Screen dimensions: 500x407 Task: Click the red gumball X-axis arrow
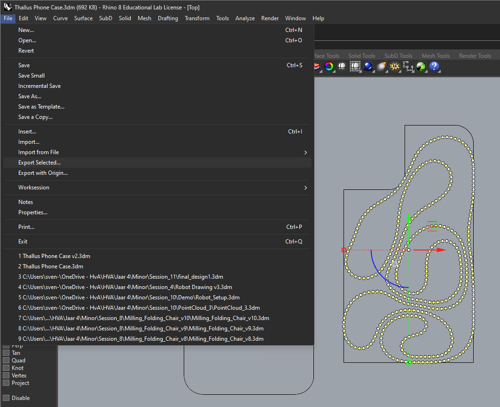point(440,250)
